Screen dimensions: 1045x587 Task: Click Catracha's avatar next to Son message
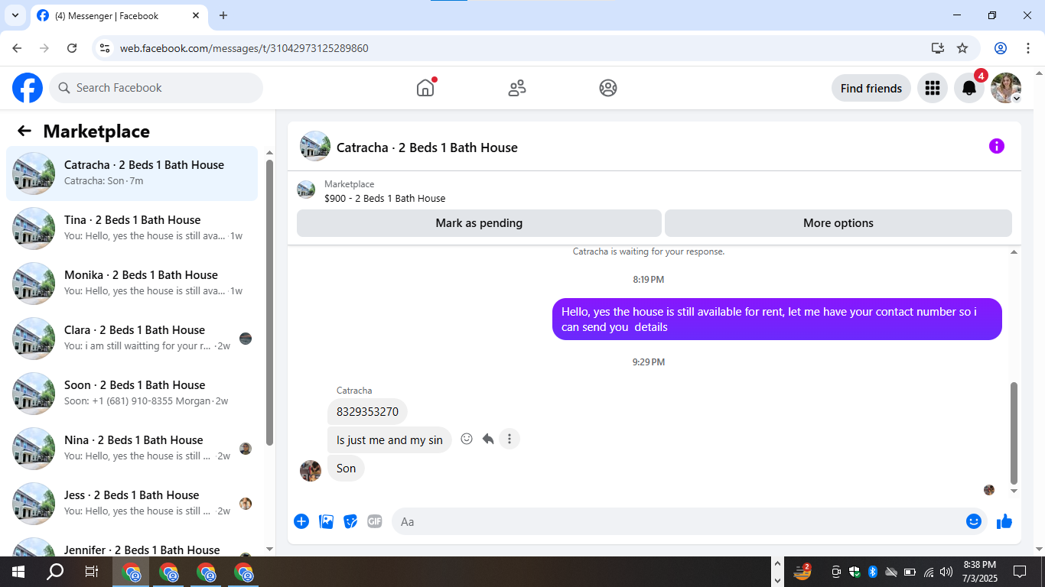click(311, 471)
